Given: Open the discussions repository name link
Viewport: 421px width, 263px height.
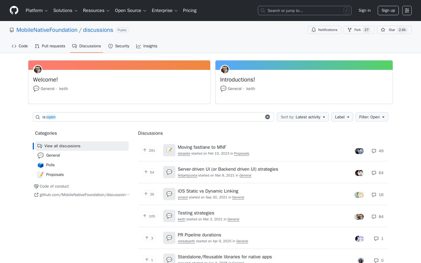Looking at the screenshot, I should tap(98, 30).
